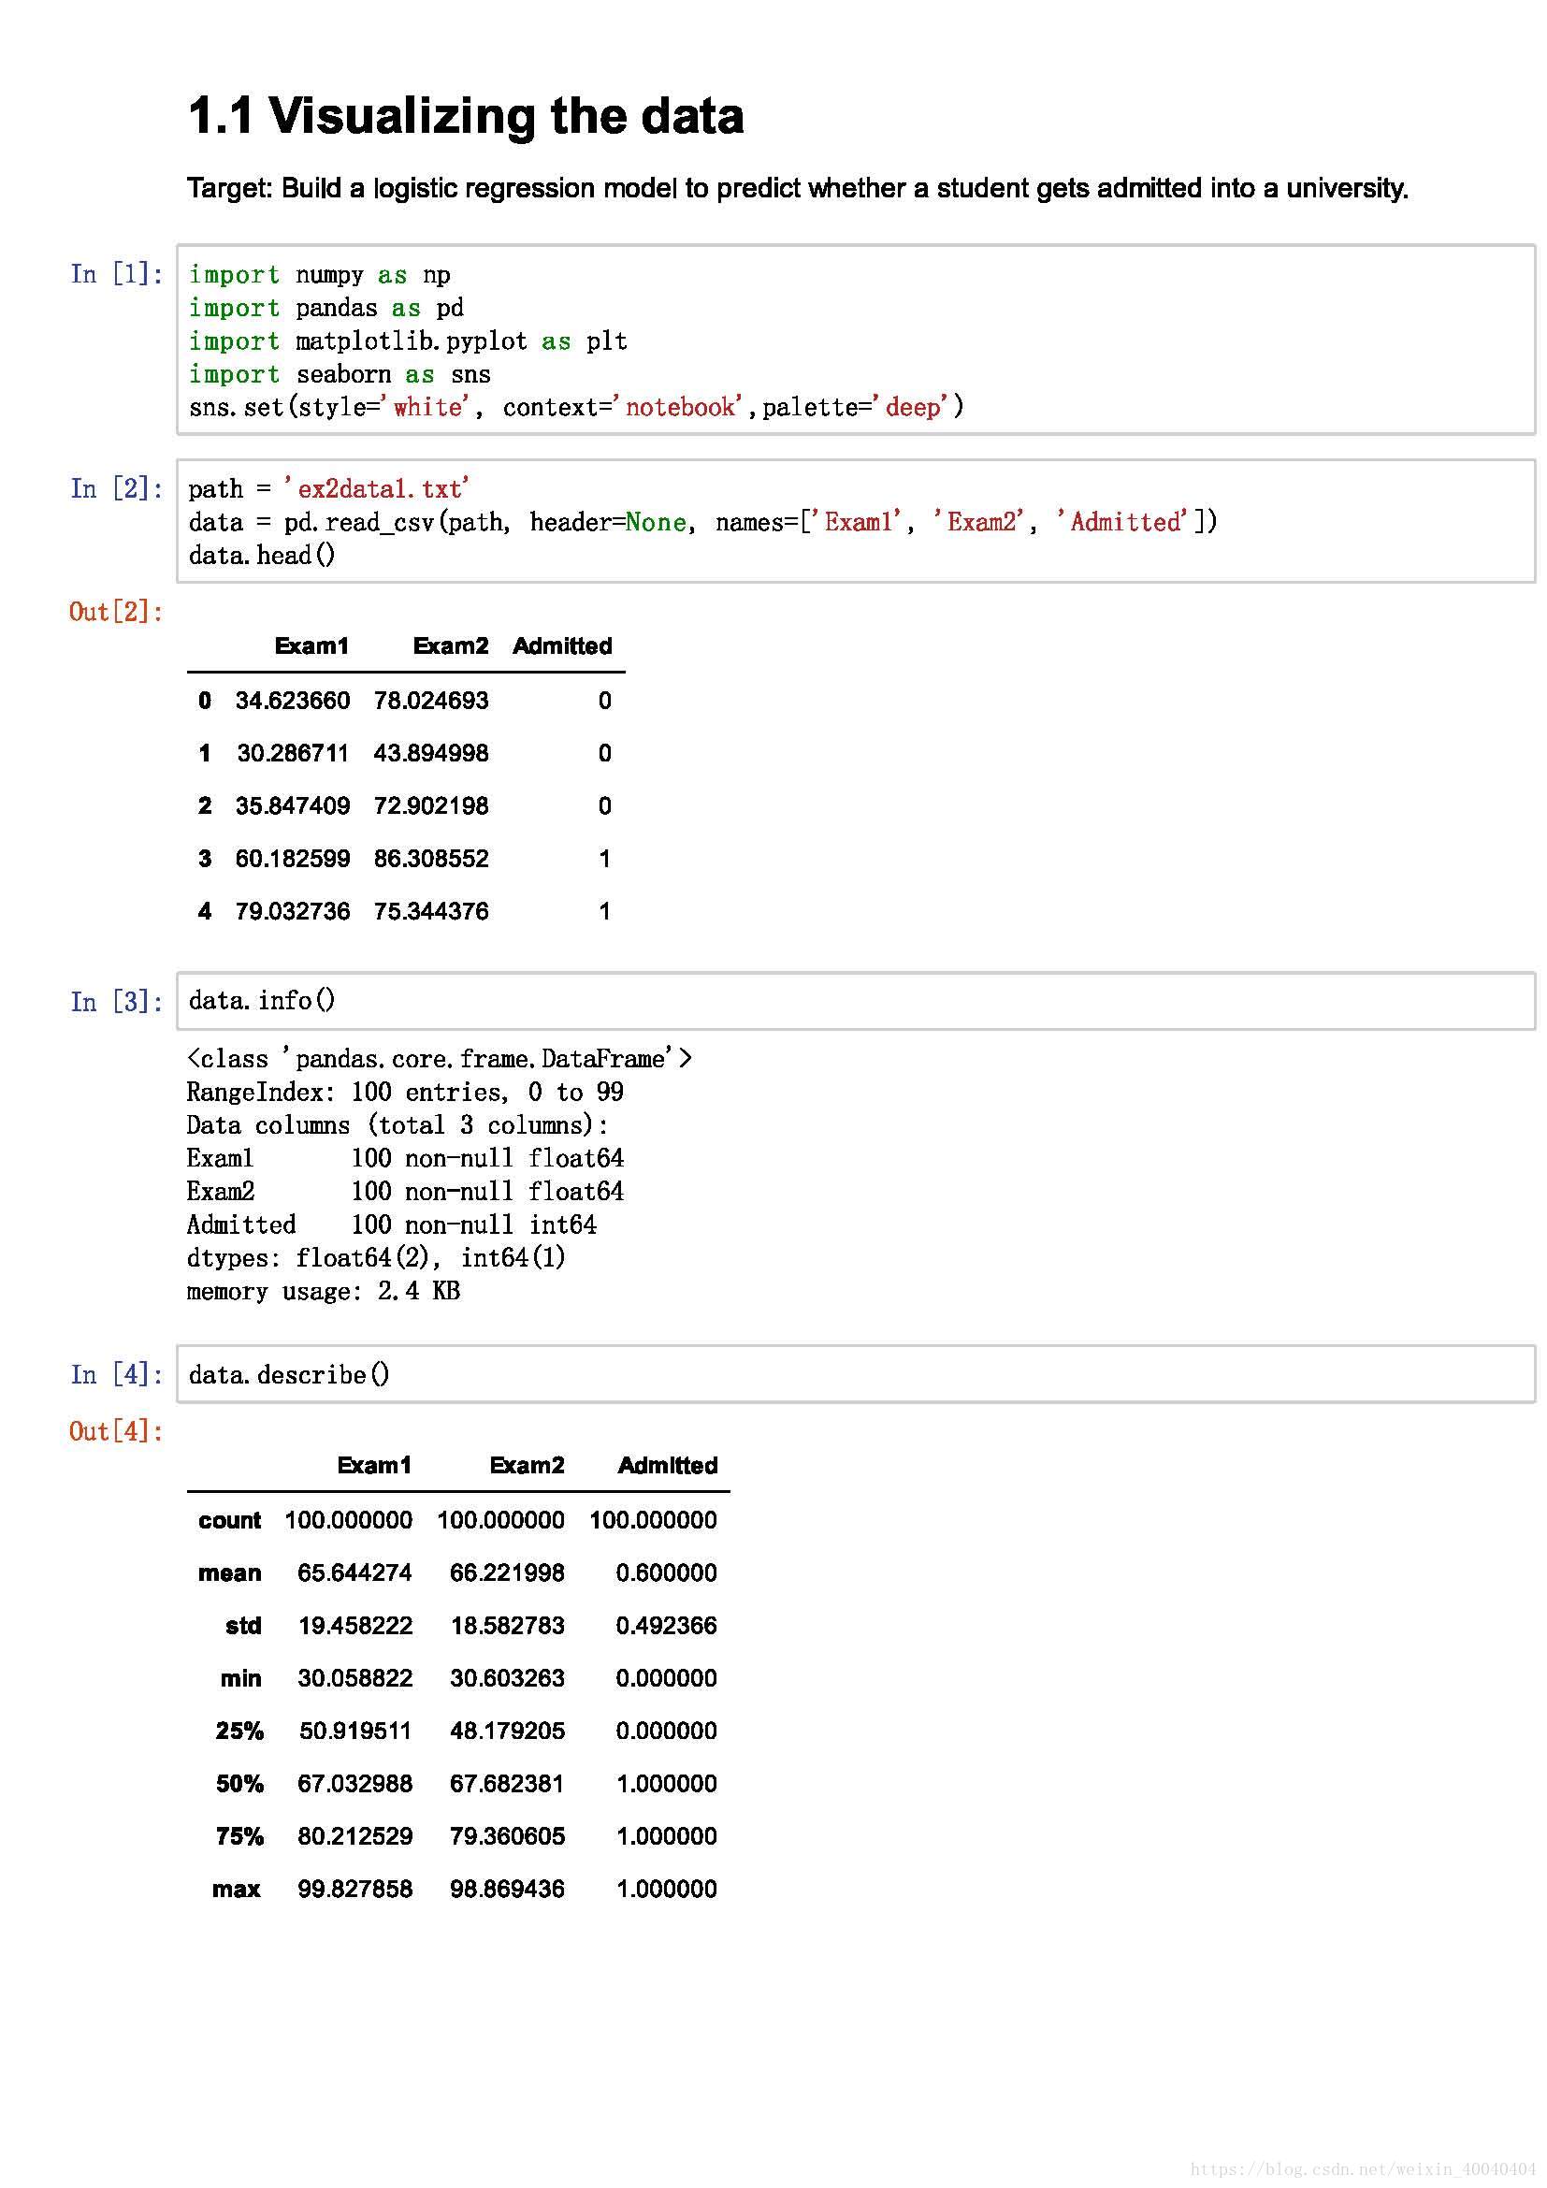Click the 'std' row label
The height and width of the screenshot is (2188, 1547).
(243, 1626)
